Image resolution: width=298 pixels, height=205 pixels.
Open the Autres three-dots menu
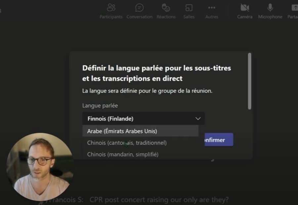(x=212, y=8)
